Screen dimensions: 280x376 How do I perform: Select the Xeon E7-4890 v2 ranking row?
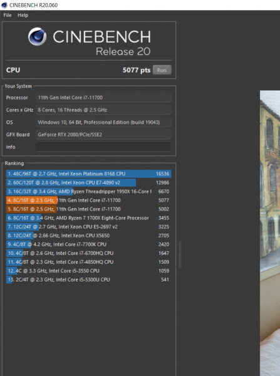pos(89,182)
